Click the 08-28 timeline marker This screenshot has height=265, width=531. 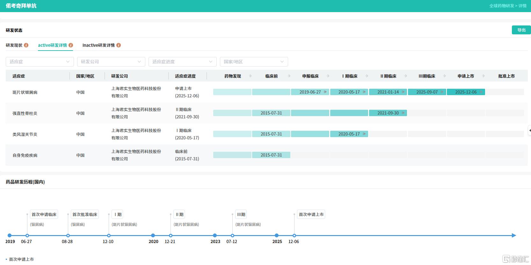click(68, 235)
